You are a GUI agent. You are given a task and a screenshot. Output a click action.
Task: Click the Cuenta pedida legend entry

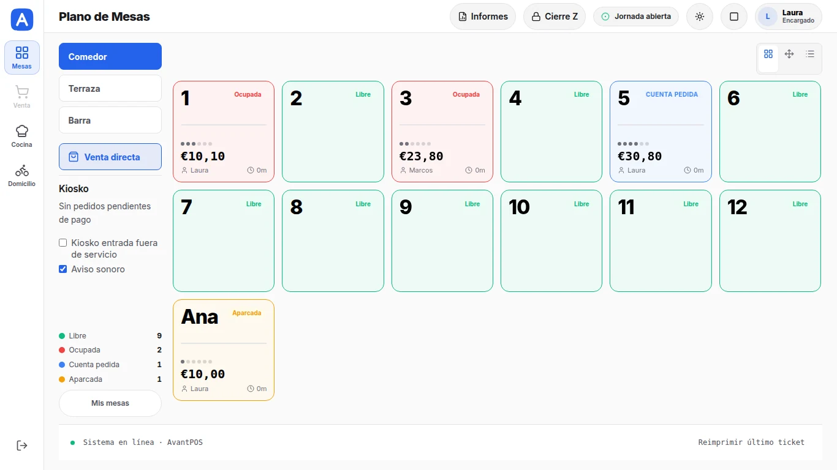click(110, 365)
